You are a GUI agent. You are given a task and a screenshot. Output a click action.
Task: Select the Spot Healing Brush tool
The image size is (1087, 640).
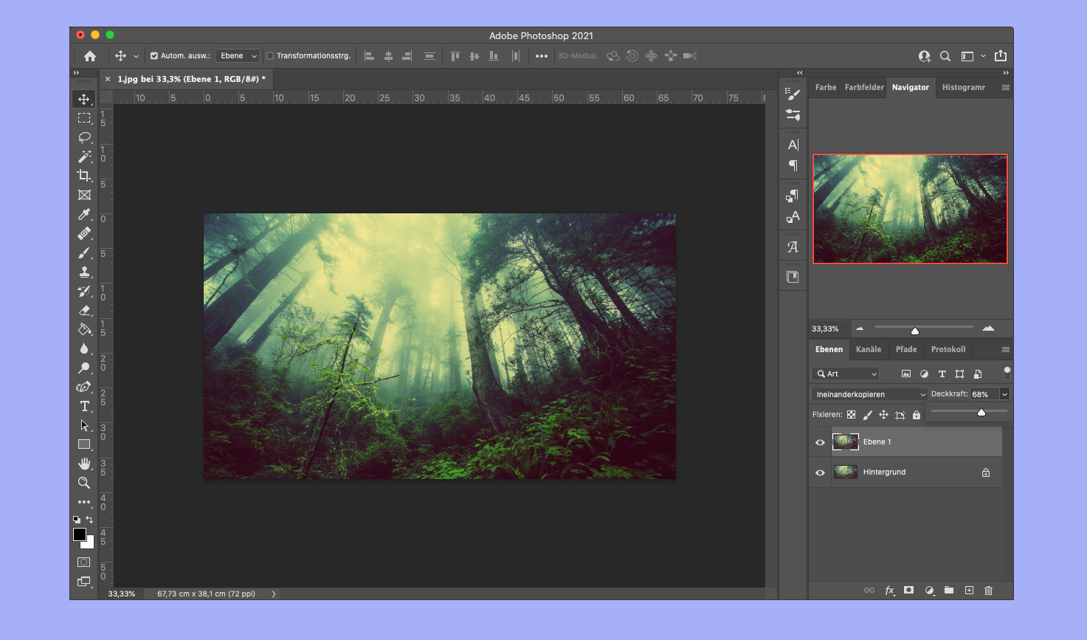(x=84, y=233)
